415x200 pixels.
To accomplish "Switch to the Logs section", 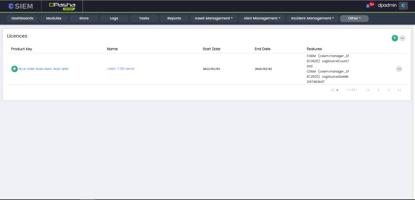I will 114,18.
